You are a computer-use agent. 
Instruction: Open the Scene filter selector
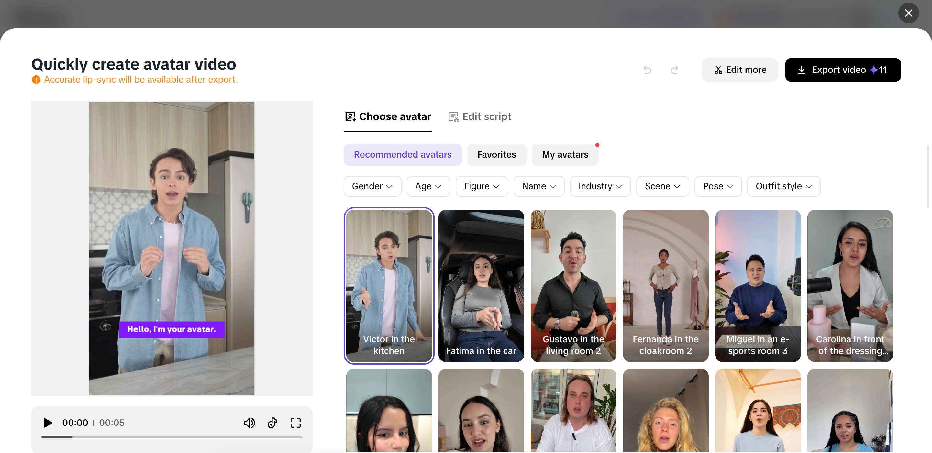point(662,186)
